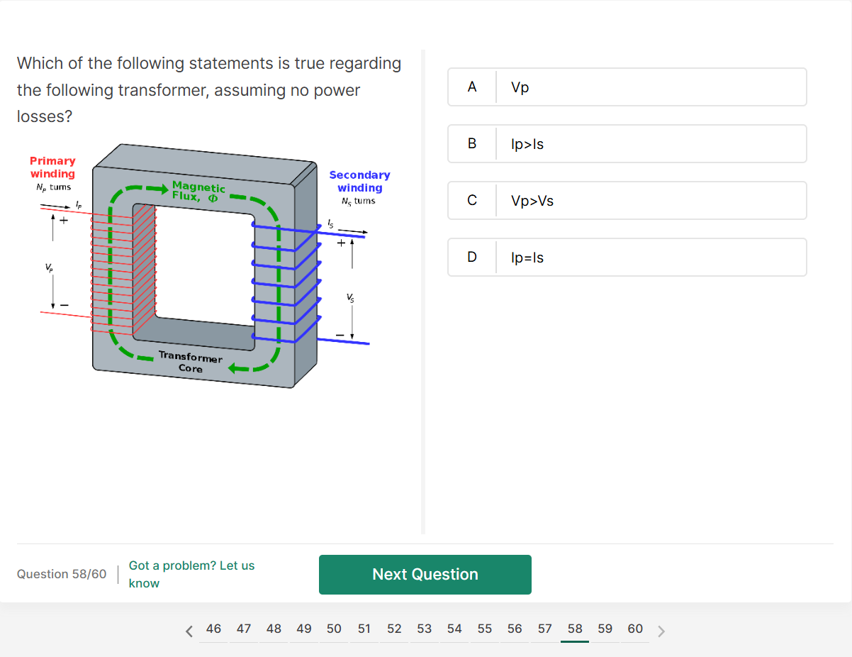This screenshot has width=852, height=657.
Task: Advance to next page of question numbers
Action: click(x=661, y=631)
